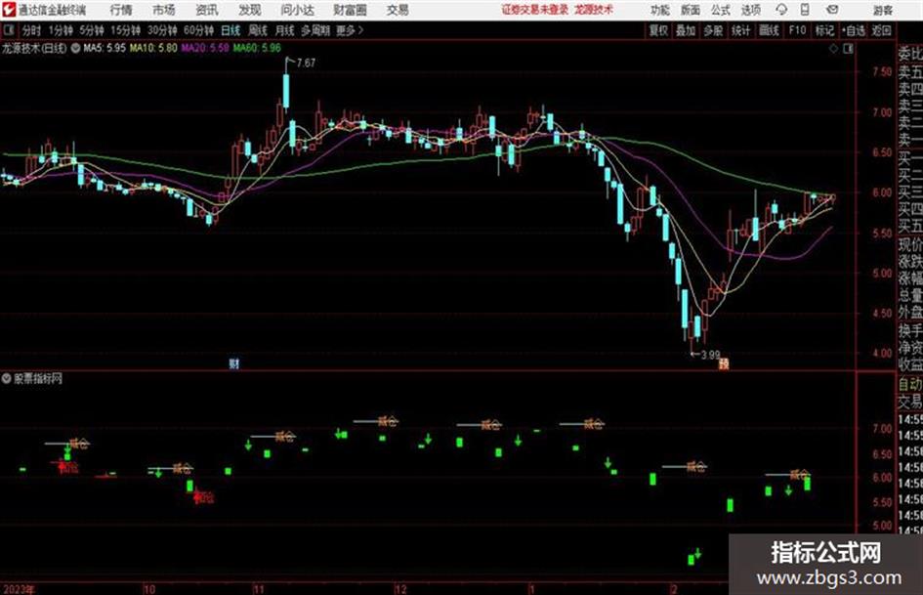Click the diamond icon at chart top right
The height and width of the screenshot is (595, 923).
pos(833,49)
